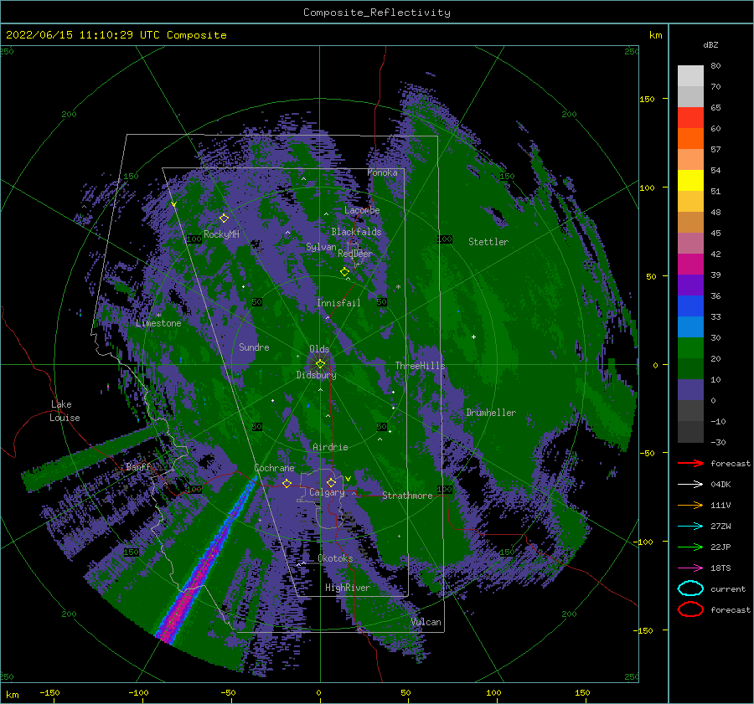
Task: Click the Sylvan label
Action: [x=321, y=247]
